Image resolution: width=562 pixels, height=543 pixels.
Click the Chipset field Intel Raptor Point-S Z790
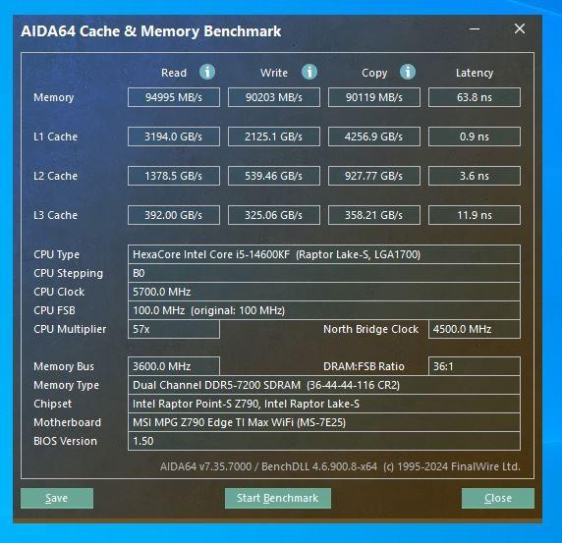[324, 404]
